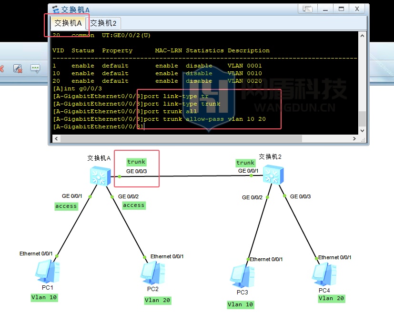394x322 pixels.
Task: Click the Ethernet 0/0/1 label near PC1
Action: (x=36, y=254)
